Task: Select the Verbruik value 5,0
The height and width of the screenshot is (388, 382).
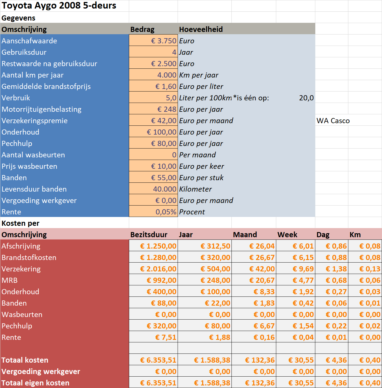Action: point(153,97)
